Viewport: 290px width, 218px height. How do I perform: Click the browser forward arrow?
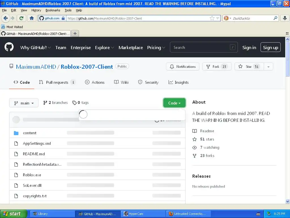12,18
